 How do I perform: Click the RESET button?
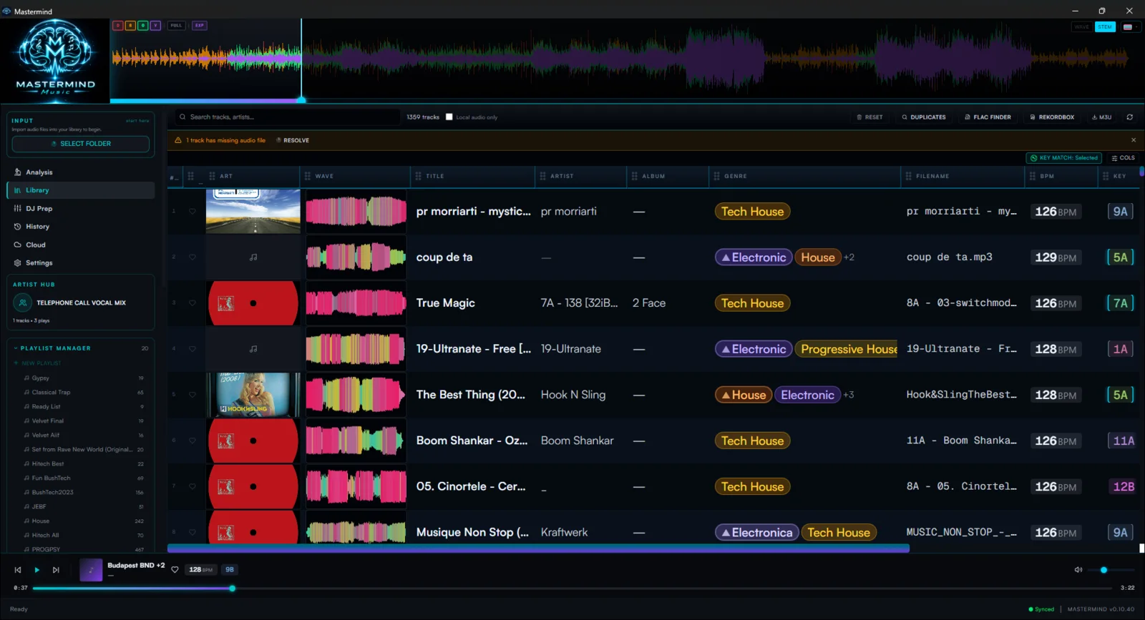point(869,117)
